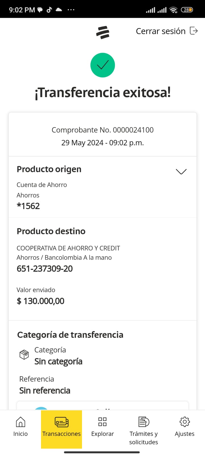Tap the Explorar grid icon
Image resolution: width=205 pixels, height=457 pixels.
coord(102,422)
